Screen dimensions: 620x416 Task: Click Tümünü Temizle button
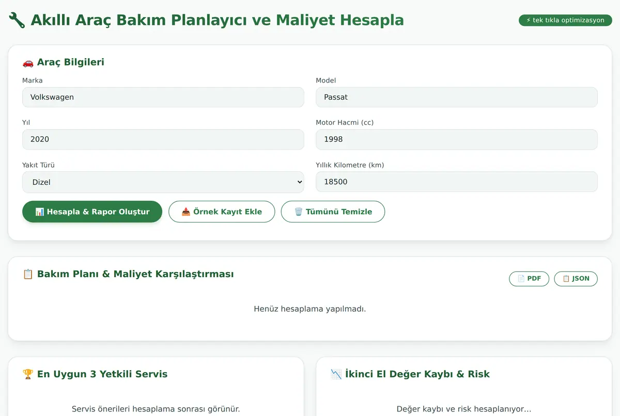[333, 212]
